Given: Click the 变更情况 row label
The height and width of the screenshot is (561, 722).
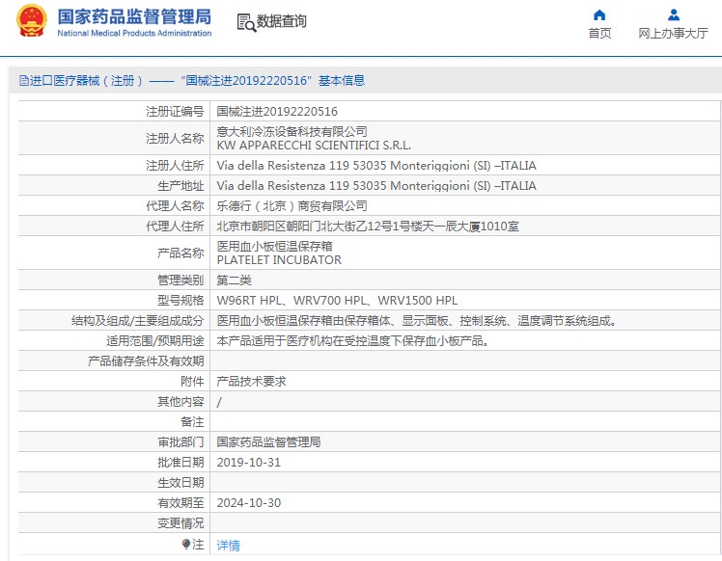Looking at the screenshot, I should pos(180,523).
